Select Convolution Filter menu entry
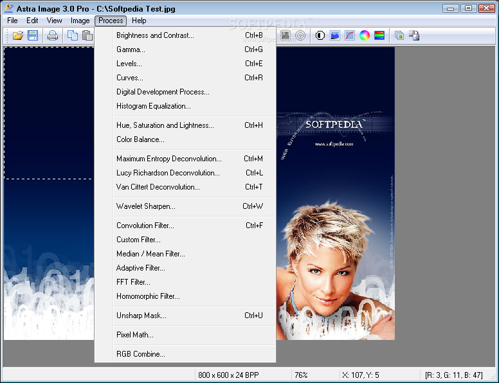 [185, 226]
